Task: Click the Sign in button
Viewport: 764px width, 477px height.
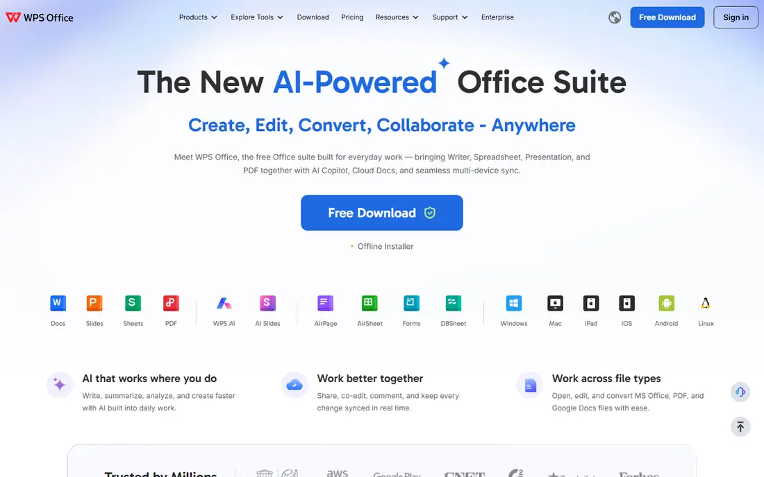Action: point(736,17)
